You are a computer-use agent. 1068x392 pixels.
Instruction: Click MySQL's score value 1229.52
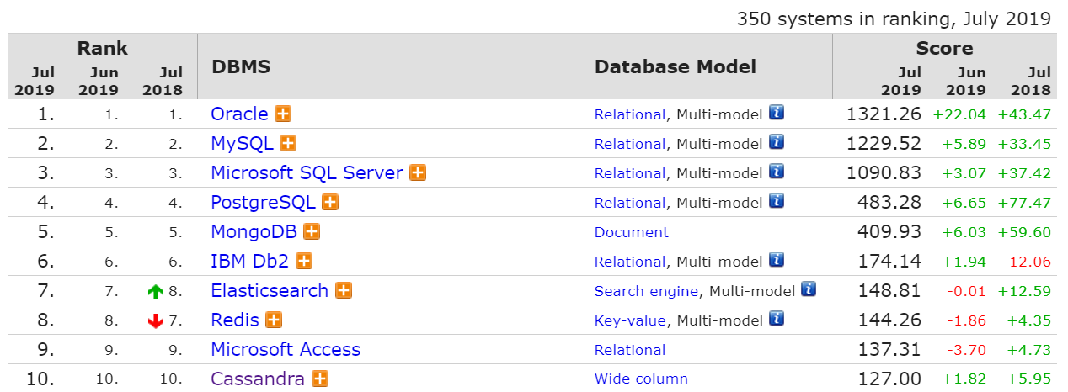[884, 143]
